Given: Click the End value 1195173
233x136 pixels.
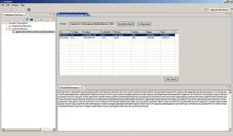Looking at the screenshot, I should [165, 38].
